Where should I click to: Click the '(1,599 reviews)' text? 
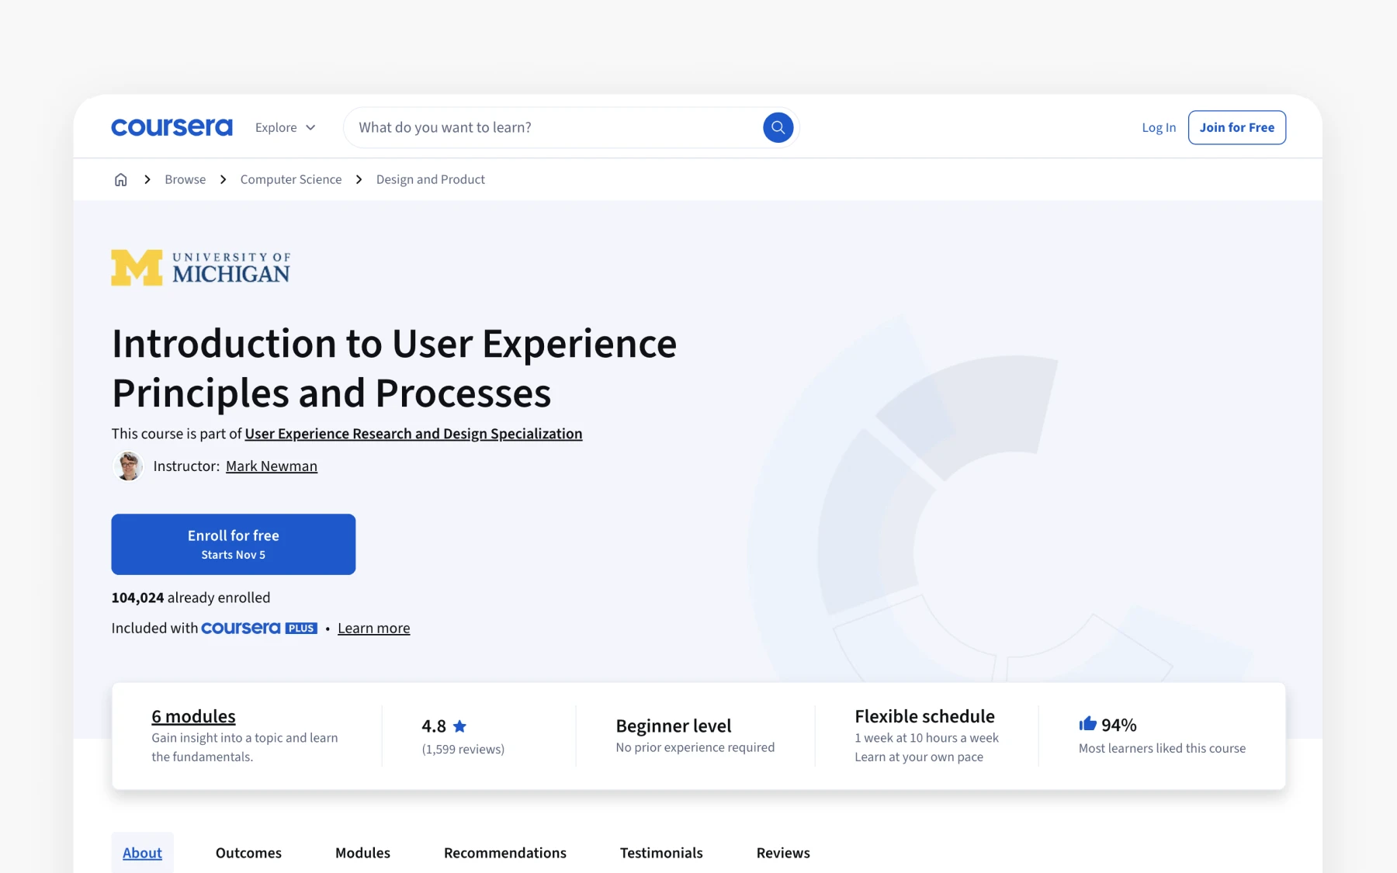pos(463,750)
